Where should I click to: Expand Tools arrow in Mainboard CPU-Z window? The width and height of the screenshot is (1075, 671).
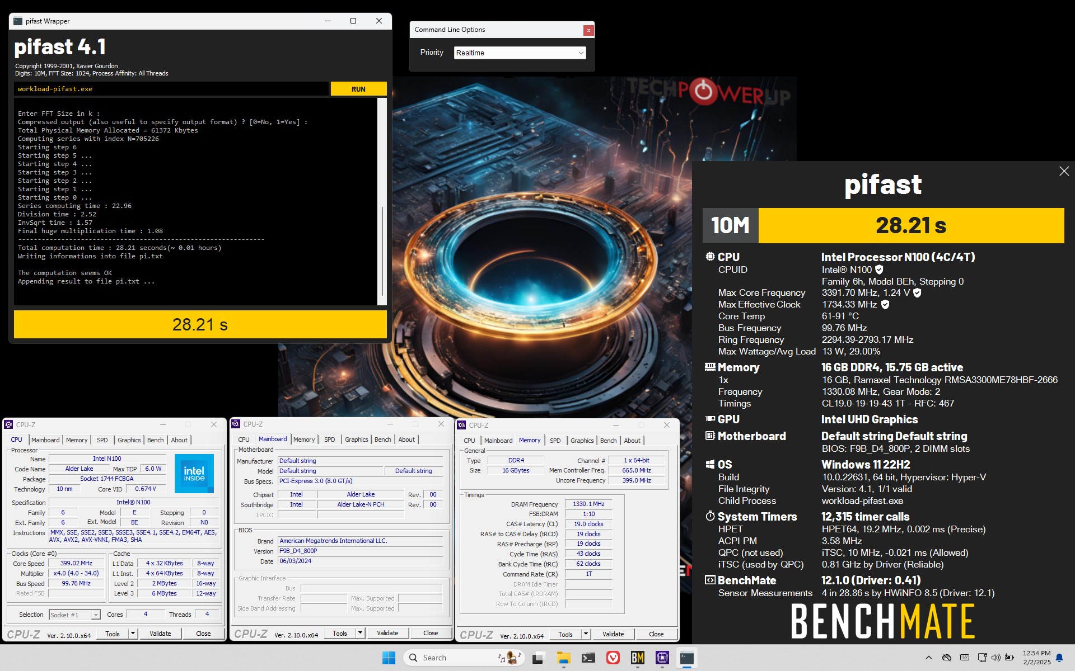pos(360,633)
